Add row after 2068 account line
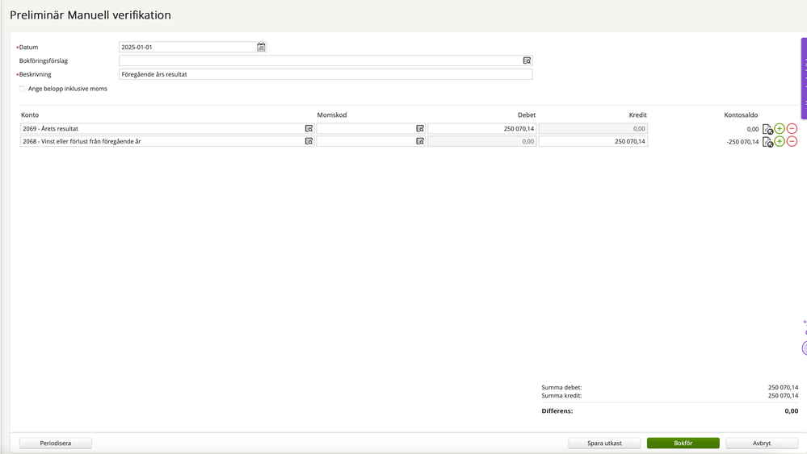 pos(780,141)
